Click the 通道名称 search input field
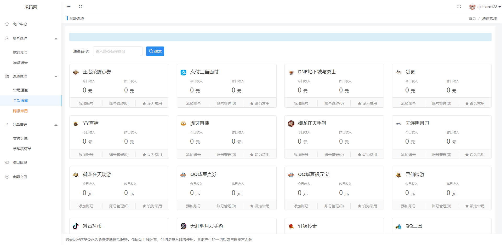The width and height of the screenshot is (502, 245). click(118, 51)
